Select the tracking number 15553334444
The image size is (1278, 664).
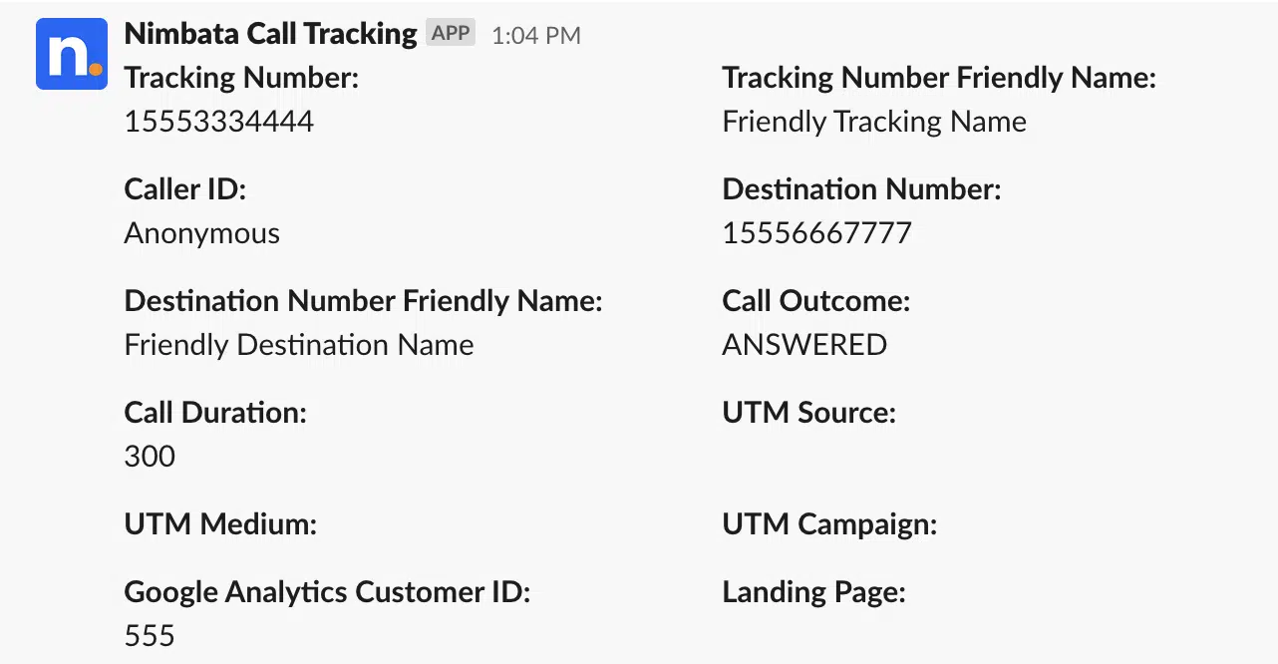click(x=219, y=122)
